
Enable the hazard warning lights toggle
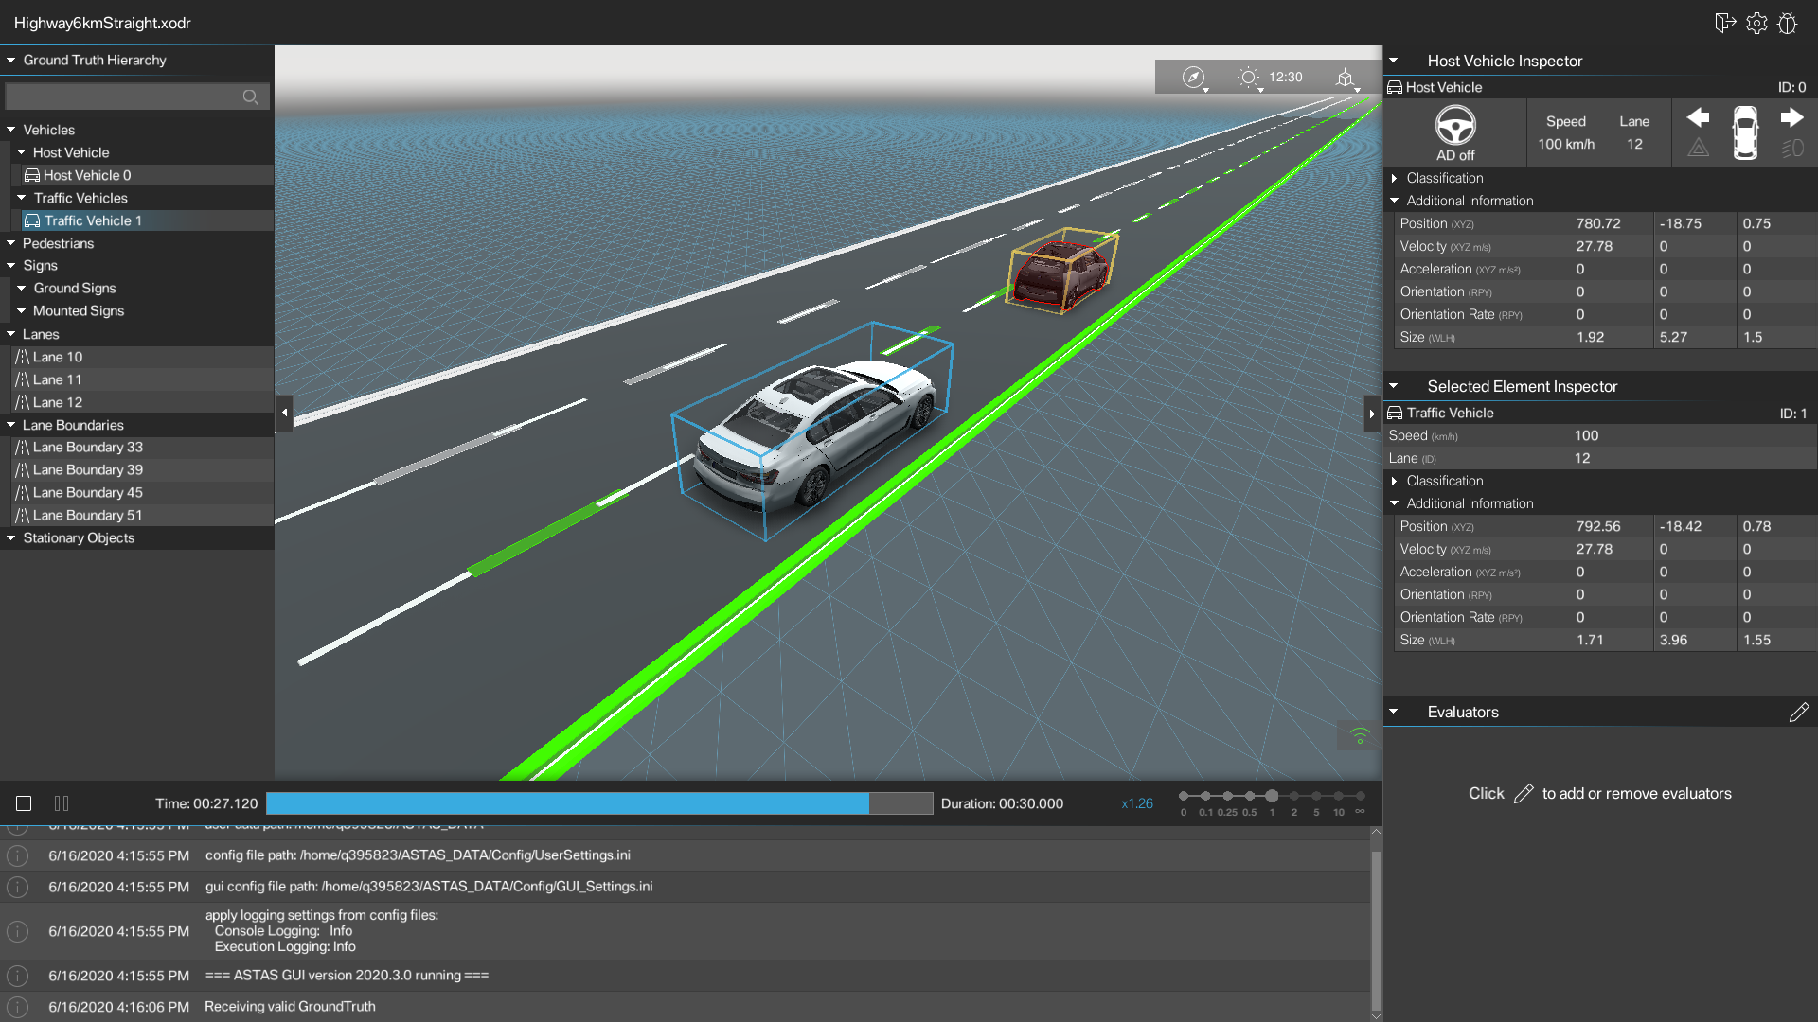pos(1698,147)
